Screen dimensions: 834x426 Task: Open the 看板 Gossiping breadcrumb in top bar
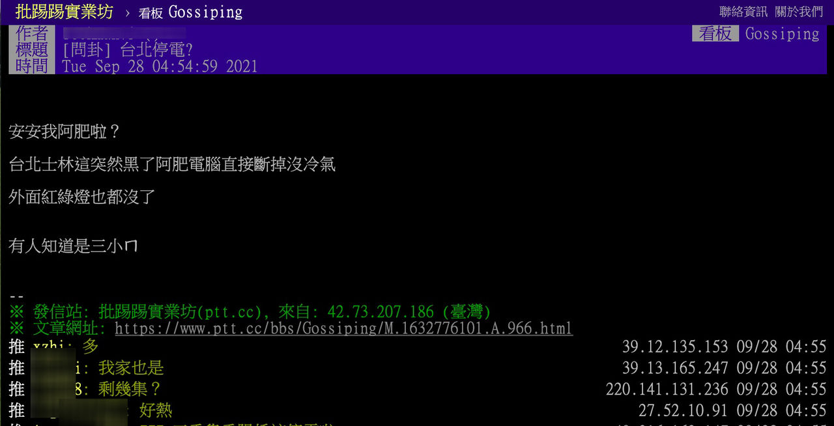pyautogui.click(x=190, y=12)
